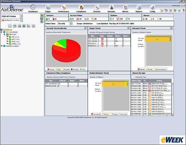The height and width of the screenshot is (145, 186).
Task: Open the Dashboard section
Action: coord(33,8)
